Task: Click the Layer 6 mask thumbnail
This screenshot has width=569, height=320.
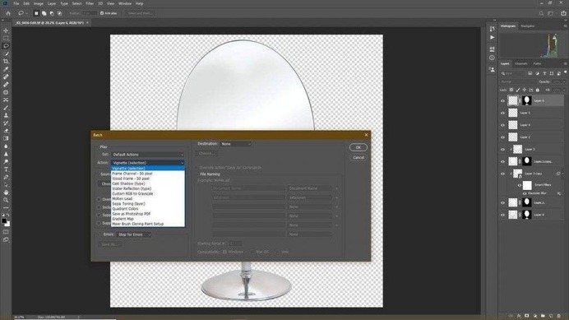Action: click(x=527, y=100)
